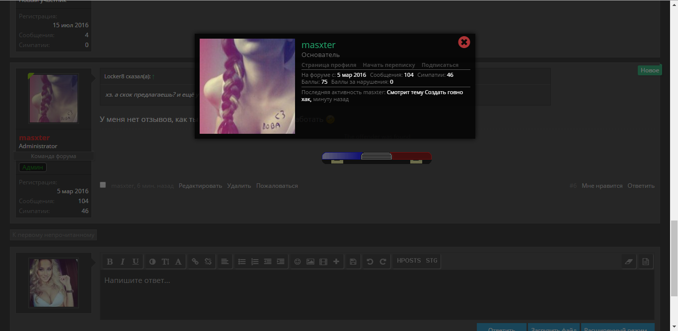Open the smilies picker
Image resolution: width=678 pixels, height=331 pixels.
pyautogui.click(x=298, y=262)
